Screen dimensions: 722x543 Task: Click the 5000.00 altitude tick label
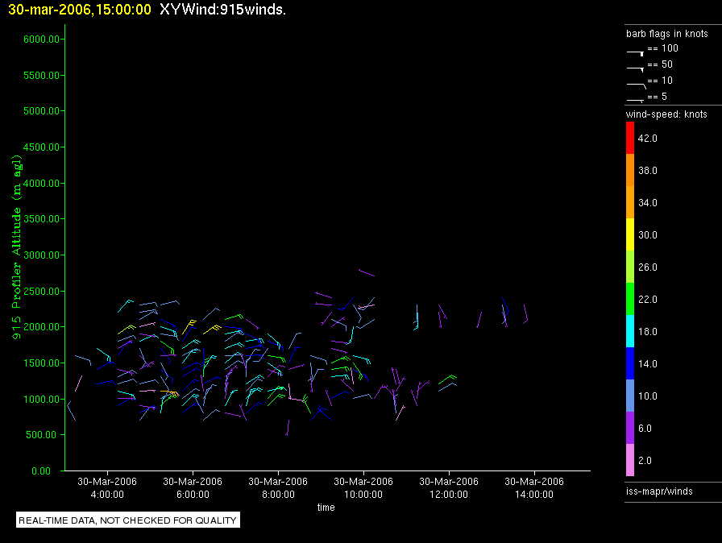[41, 111]
